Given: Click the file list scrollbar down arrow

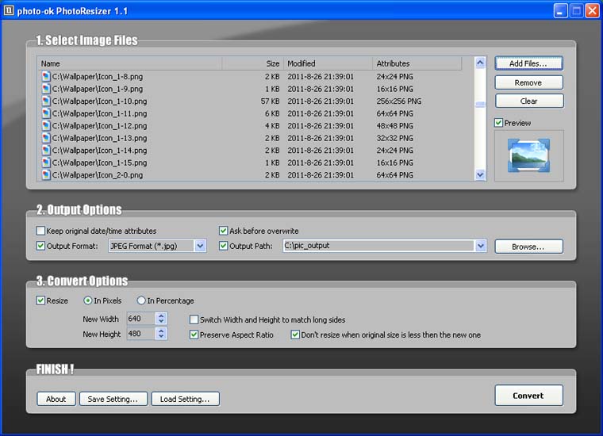Looking at the screenshot, I should click(x=480, y=174).
